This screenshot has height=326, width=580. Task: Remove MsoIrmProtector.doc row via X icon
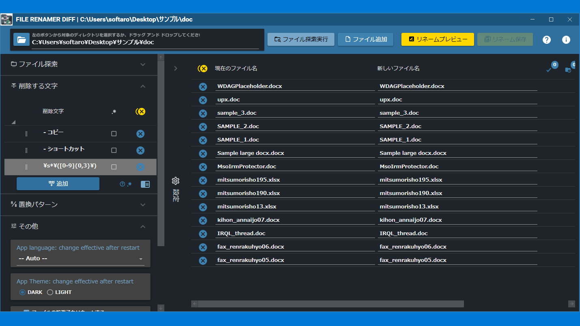[x=203, y=167]
